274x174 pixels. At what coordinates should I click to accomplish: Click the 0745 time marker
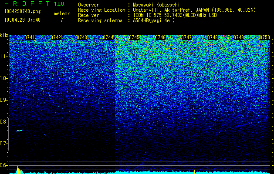tap(134, 37)
